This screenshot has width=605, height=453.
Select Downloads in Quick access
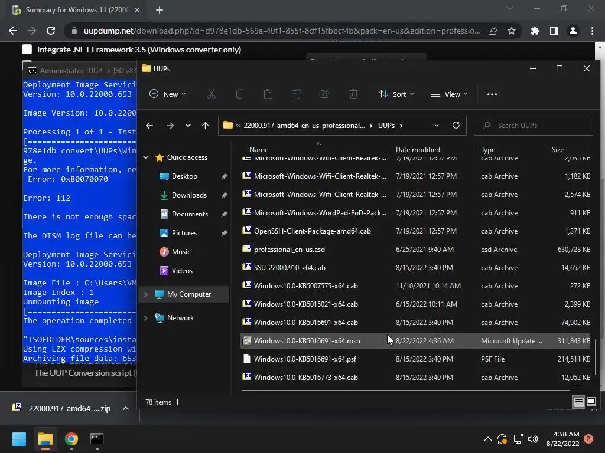[189, 195]
